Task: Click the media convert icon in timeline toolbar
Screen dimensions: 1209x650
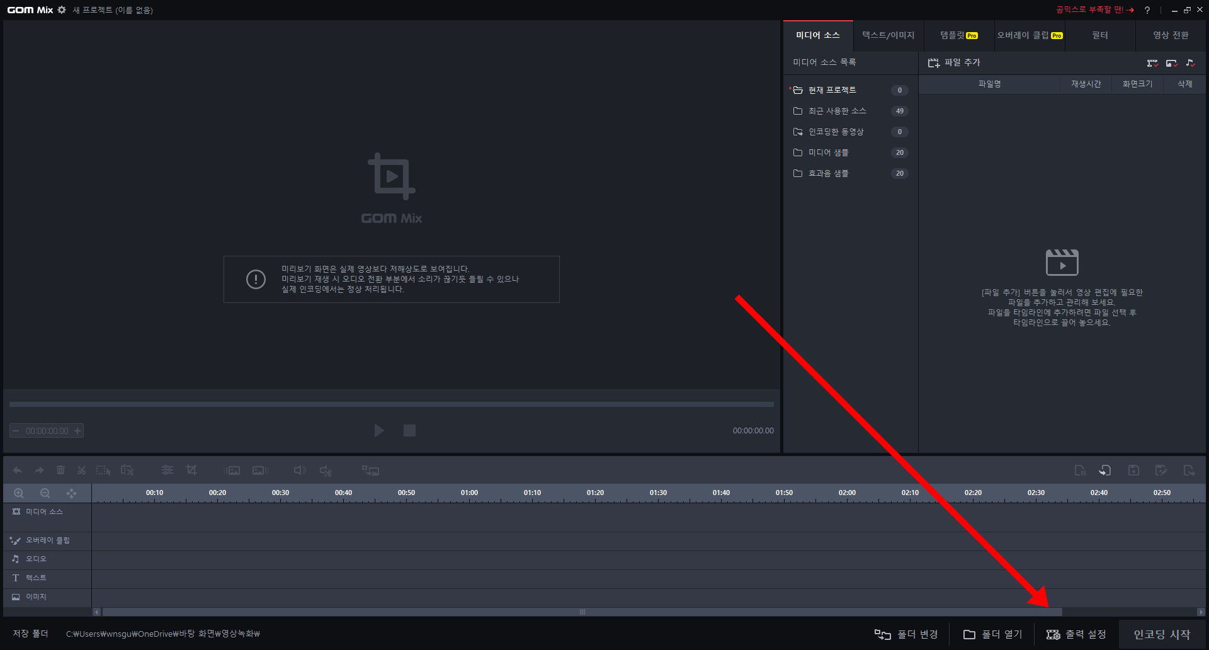Action: click(370, 470)
